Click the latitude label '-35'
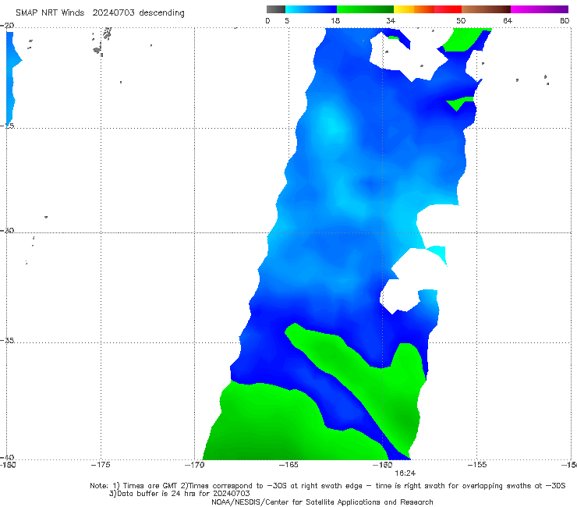577x507 pixels. 7,341
